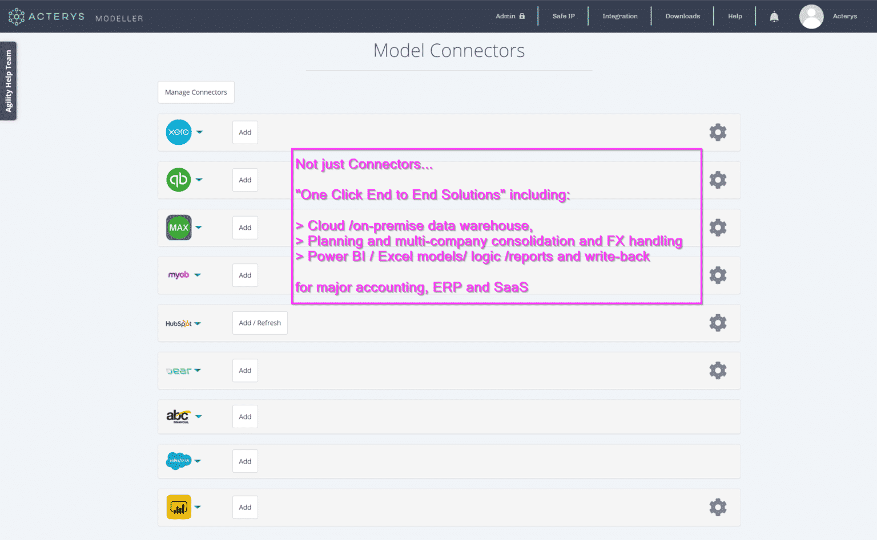Expand the HubSpot connector dropdown arrow
Image resolution: width=877 pixels, height=540 pixels.
[198, 323]
